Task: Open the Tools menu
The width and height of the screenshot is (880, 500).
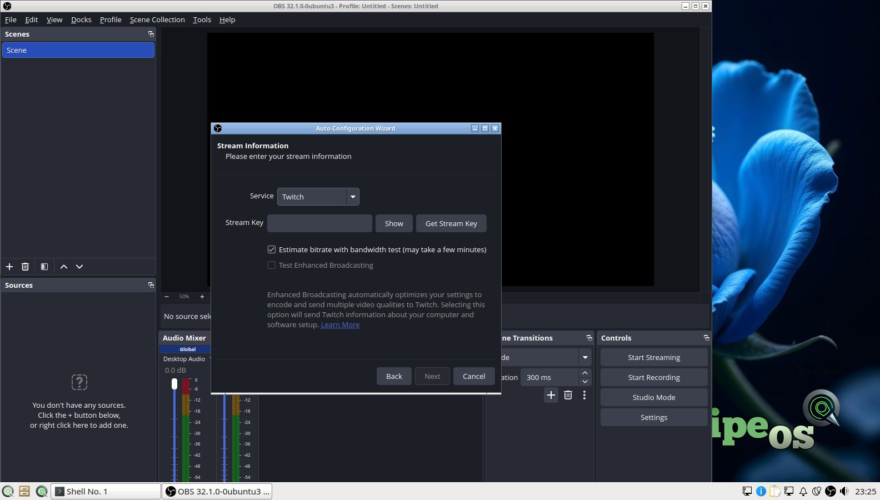Action: 202,19
